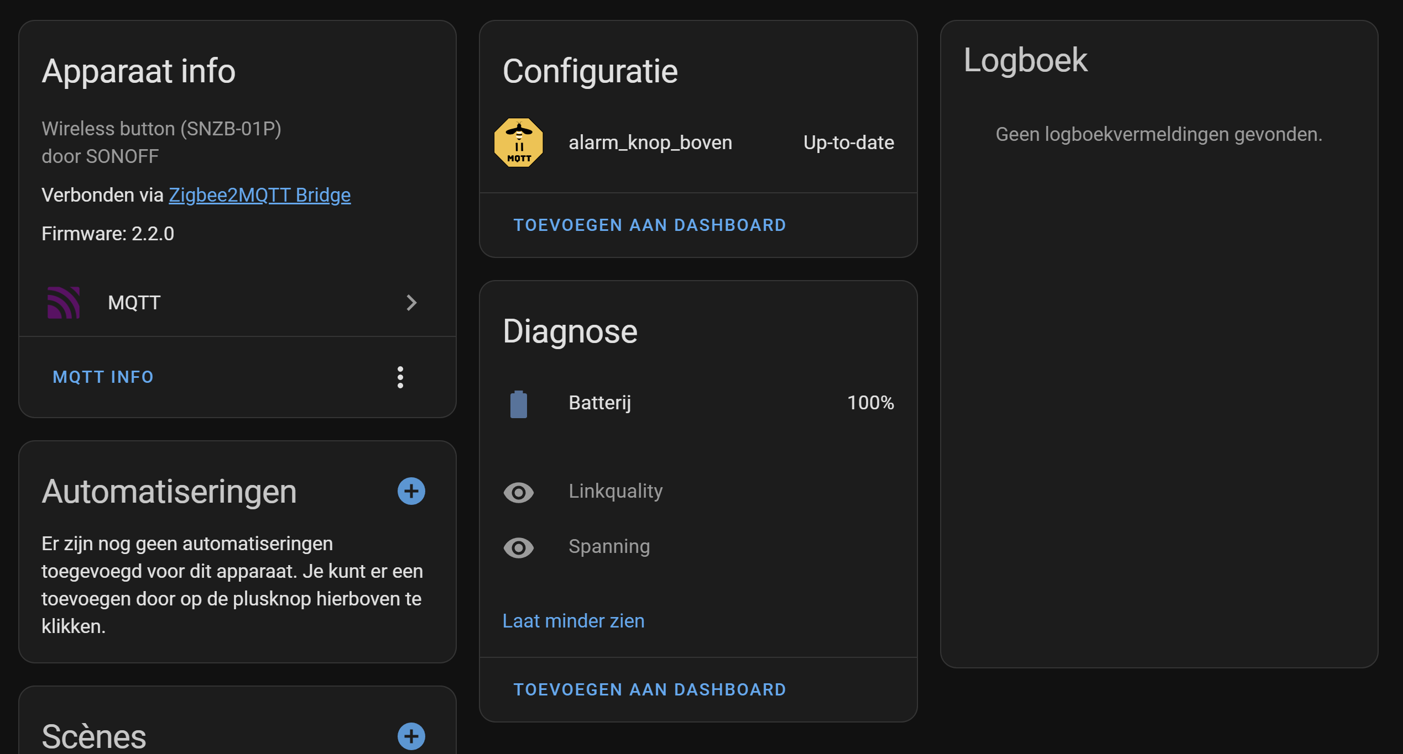This screenshot has width=1403, height=754.
Task: Collapse hidden entities with Laat minder zien
Action: [573, 620]
